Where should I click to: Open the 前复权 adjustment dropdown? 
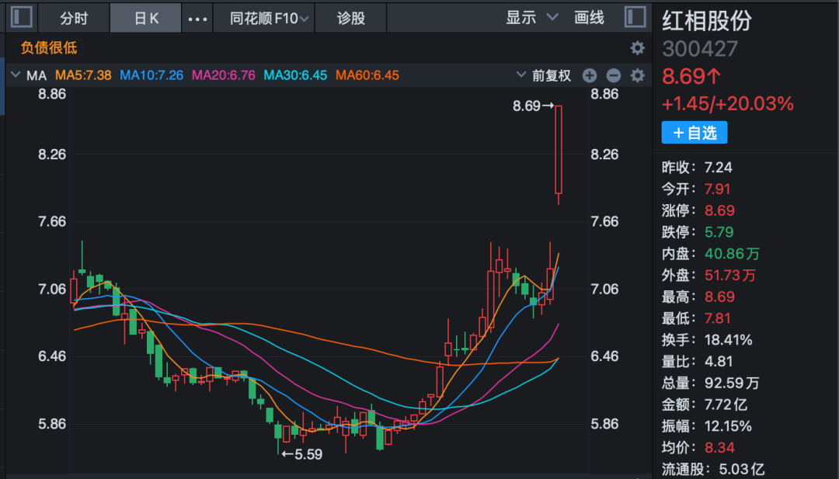(x=545, y=75)
